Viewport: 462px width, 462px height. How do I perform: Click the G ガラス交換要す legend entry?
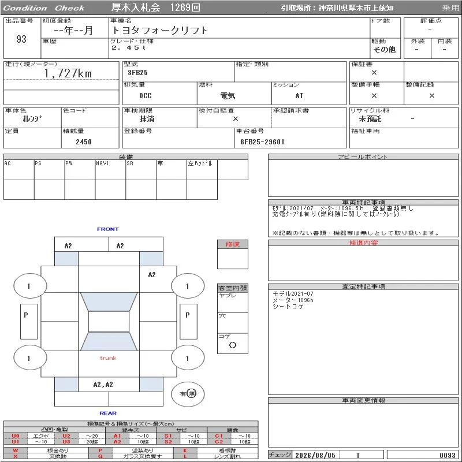pyautogui.click(x=131, y=456)
